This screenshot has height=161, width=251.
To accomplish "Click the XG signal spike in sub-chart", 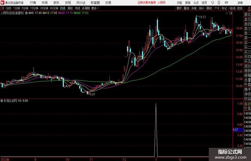I will click(x=156, y=130).
